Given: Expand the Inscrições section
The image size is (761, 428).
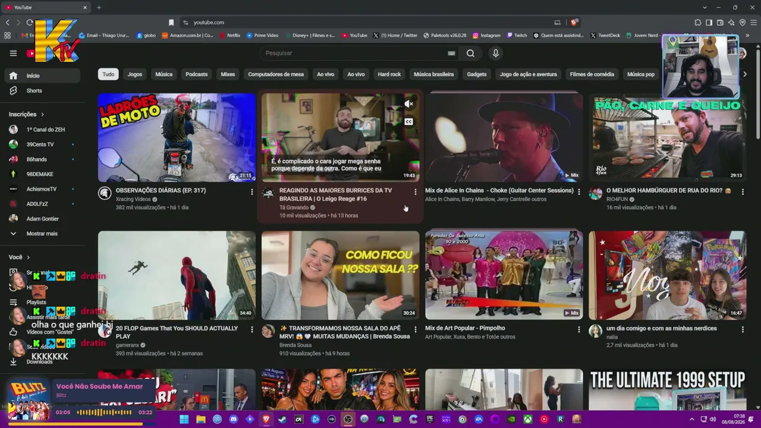Looking at the screenshot, I should click(27, 114).
